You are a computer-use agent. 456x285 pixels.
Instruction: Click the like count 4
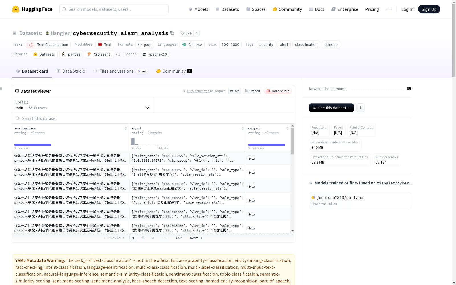pyautogui.click(x=196, y=33)
